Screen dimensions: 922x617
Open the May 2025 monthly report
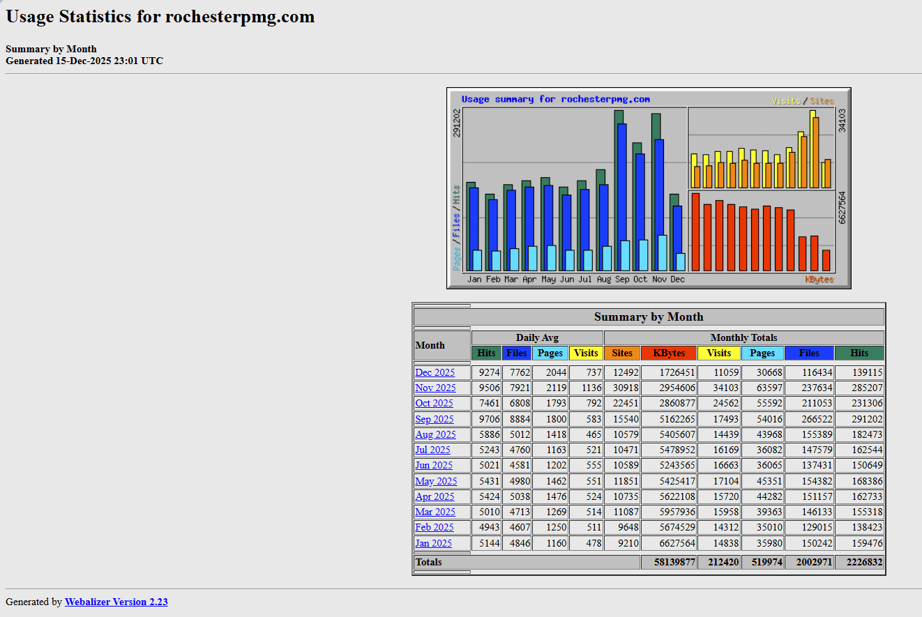point(436,481)
